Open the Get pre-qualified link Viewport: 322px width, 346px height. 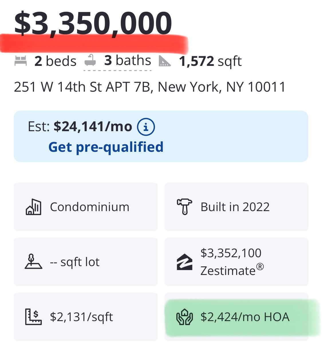coord(106,147)
